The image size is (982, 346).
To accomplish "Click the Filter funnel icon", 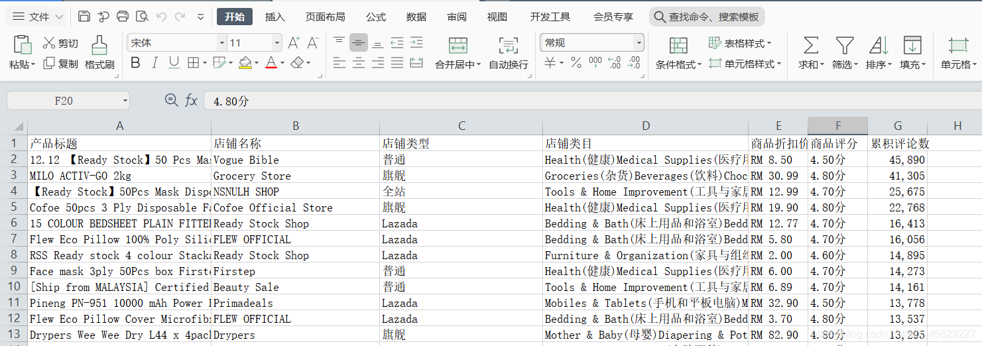I will click(x=844, y=45).
